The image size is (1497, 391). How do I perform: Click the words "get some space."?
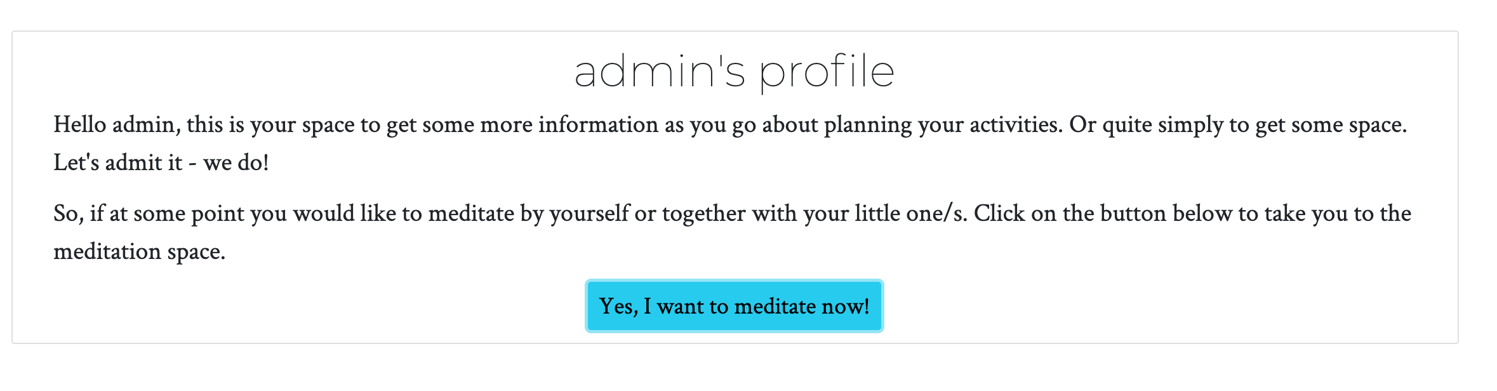1331,125
